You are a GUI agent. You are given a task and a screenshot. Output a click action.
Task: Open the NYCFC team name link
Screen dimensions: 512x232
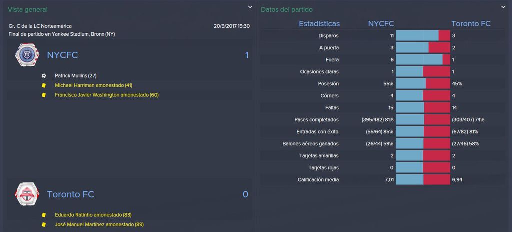[x=62, y=55]
